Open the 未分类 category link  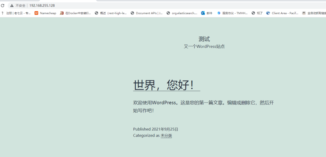[x=166, y=136]
